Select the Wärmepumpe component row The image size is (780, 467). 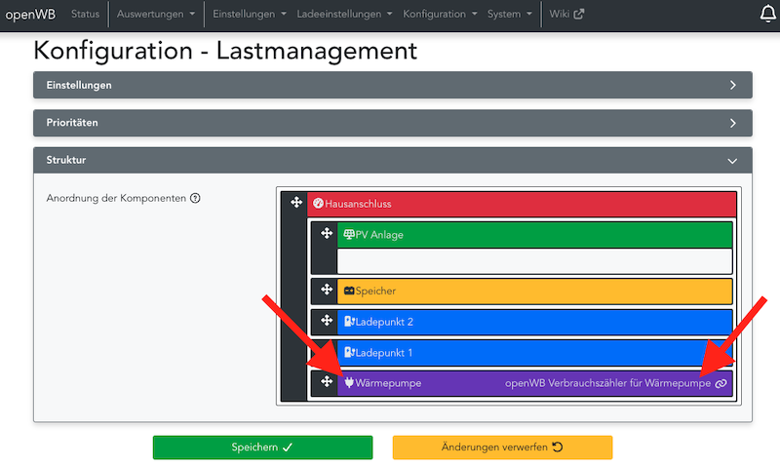point(534,383)
